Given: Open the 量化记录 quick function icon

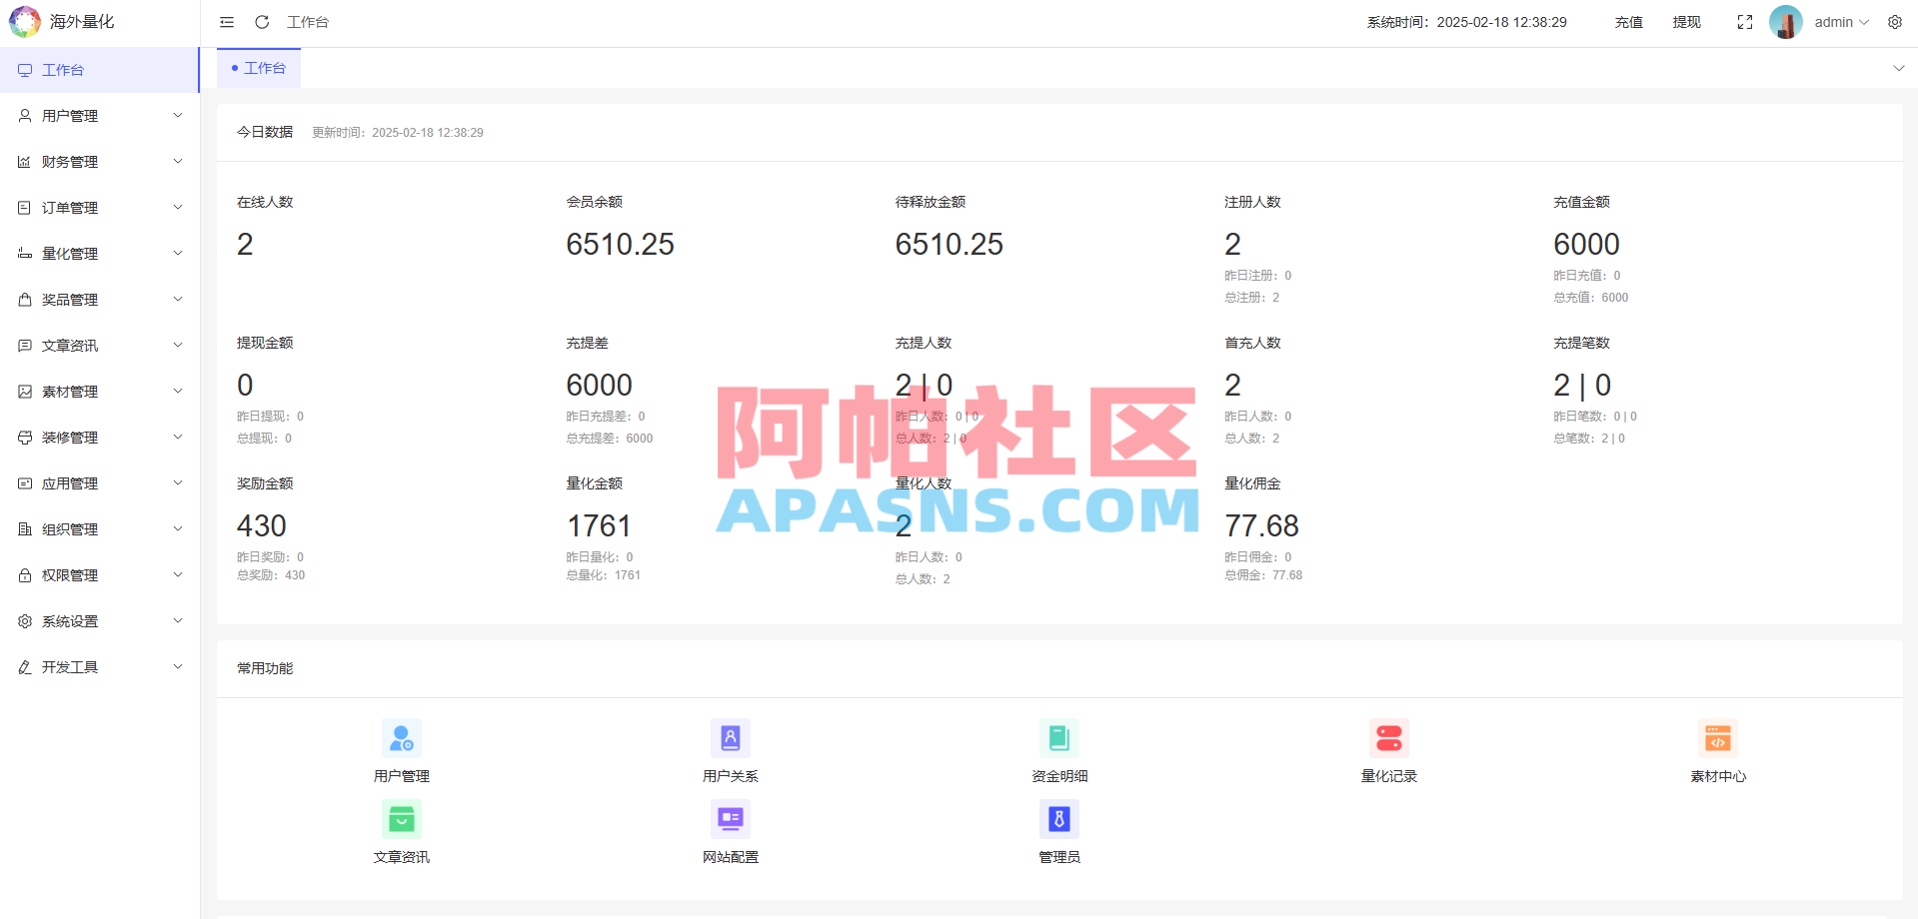Looking at the screenshot, I should click(x=1388, y=737).
